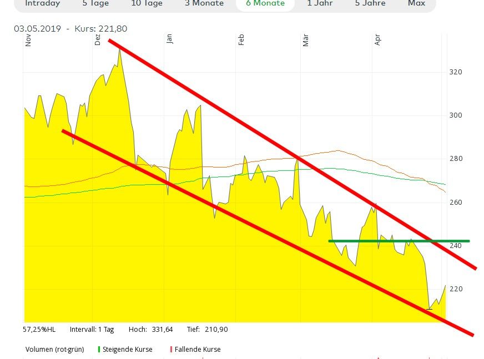
Task: Click the red Fallende Kurse legend marker
Action: [x=171, y=349]
